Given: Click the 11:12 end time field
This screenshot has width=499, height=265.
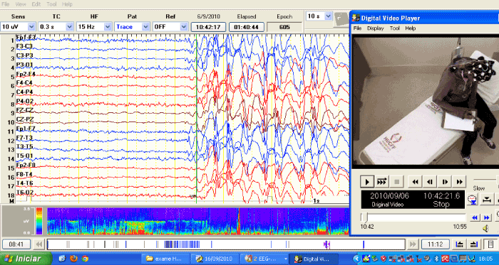Looking at the screenshot, I should (x=436, y=244).
